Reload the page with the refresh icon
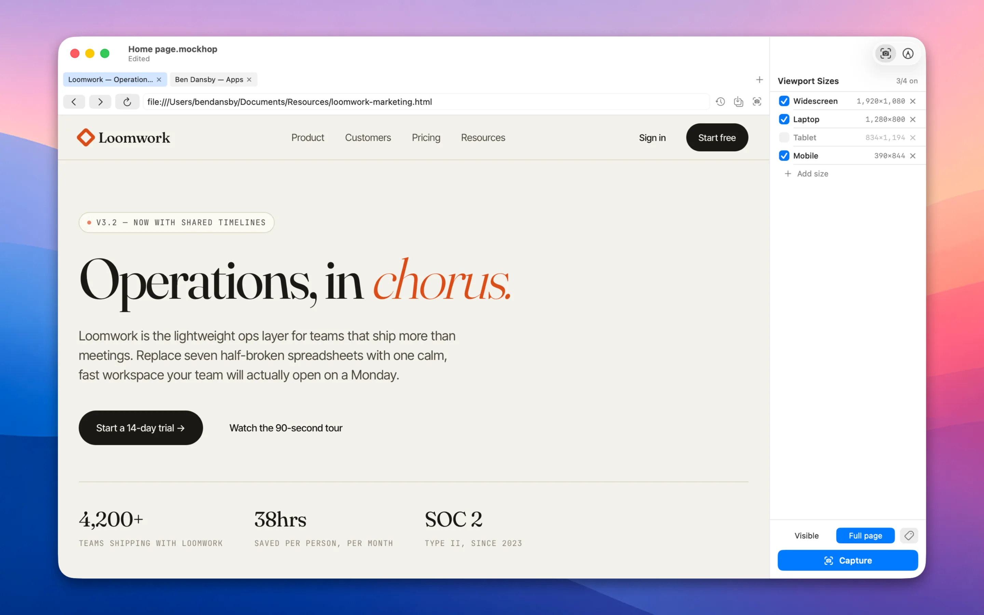Screen dimensions: 984x615 127,102
